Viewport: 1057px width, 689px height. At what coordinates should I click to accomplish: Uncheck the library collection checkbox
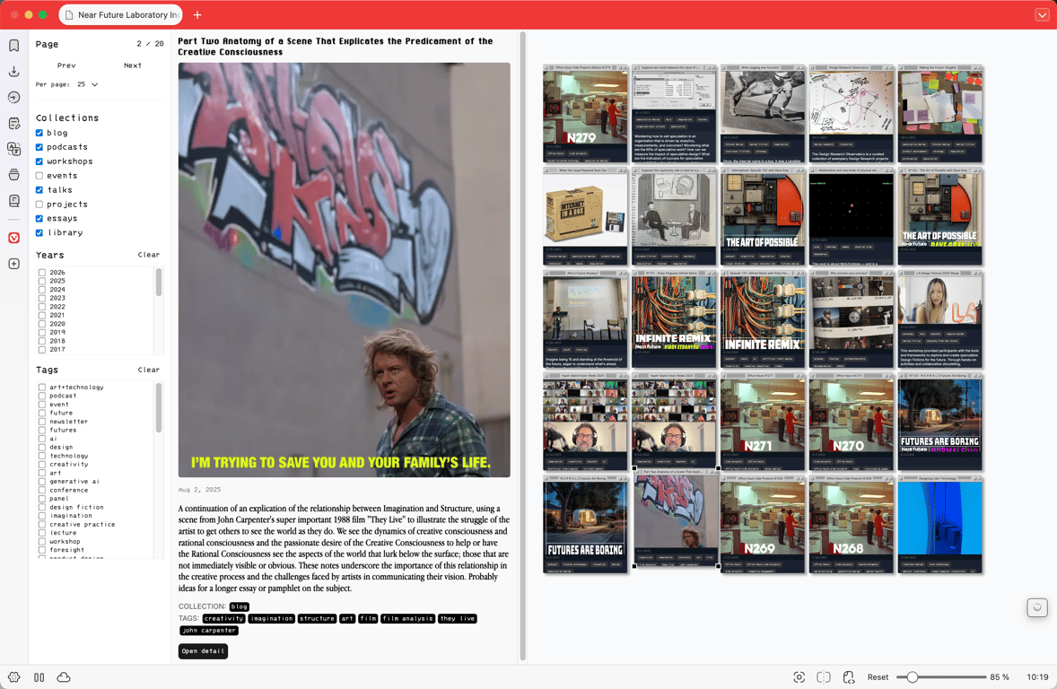pyautogui.click(x=39, y=232)
